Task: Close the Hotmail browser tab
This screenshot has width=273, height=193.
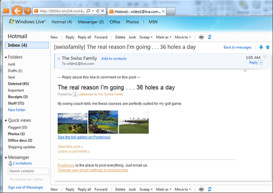Action: pos(163,11)
